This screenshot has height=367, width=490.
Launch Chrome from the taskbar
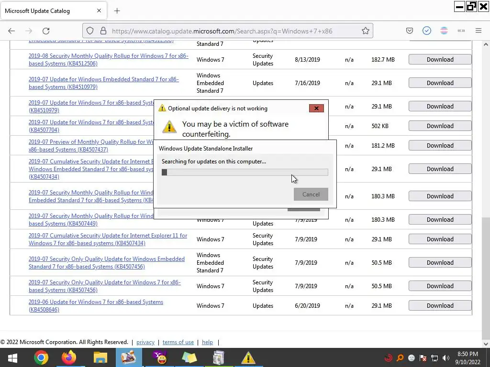41,357
